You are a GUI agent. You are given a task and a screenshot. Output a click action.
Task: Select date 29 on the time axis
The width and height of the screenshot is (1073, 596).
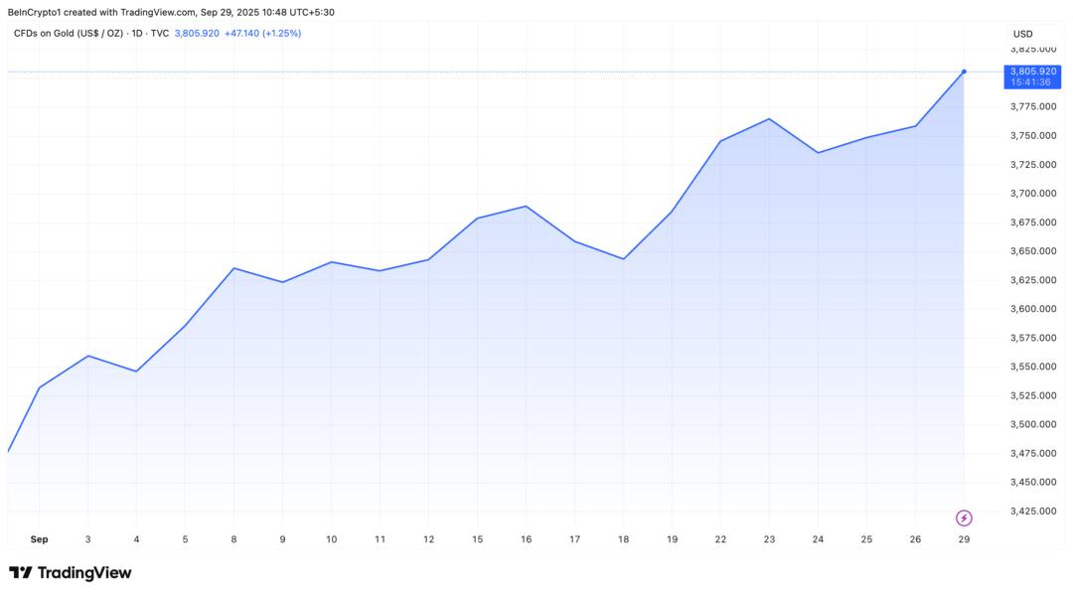click(x=964, y=539)
